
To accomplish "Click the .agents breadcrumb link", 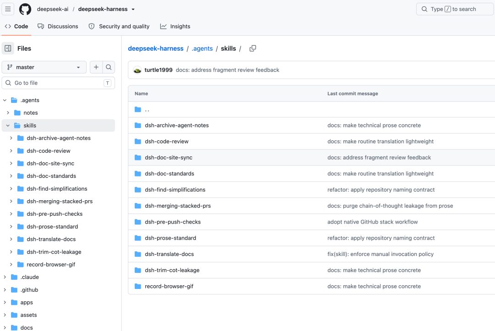I will pyautogui.click(x=202, y=48).
